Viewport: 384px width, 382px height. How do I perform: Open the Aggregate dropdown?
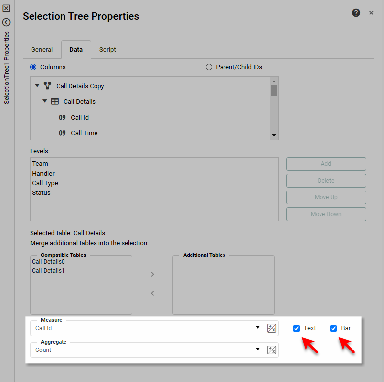pyautogui.click(x=257, y=349)
